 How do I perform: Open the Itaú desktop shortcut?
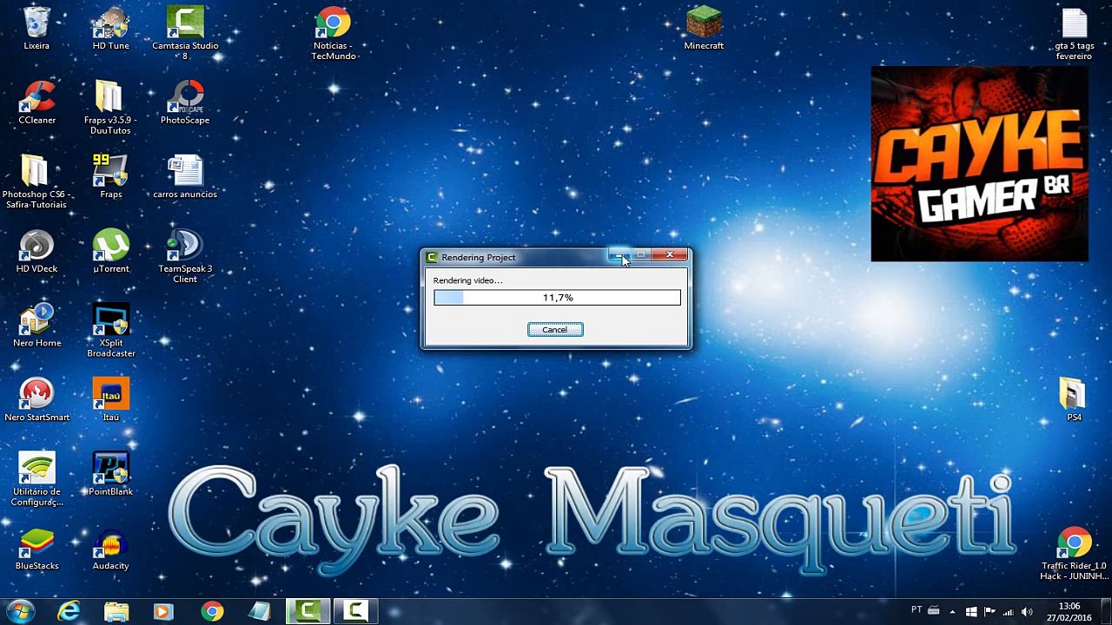click(111, 400)
